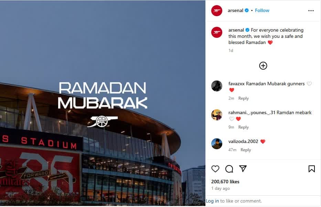The height and width of the screenshot is (207, 321).
Task: Click the Ramadan Mubarak stadium image
Action: (x=103, y=103)
